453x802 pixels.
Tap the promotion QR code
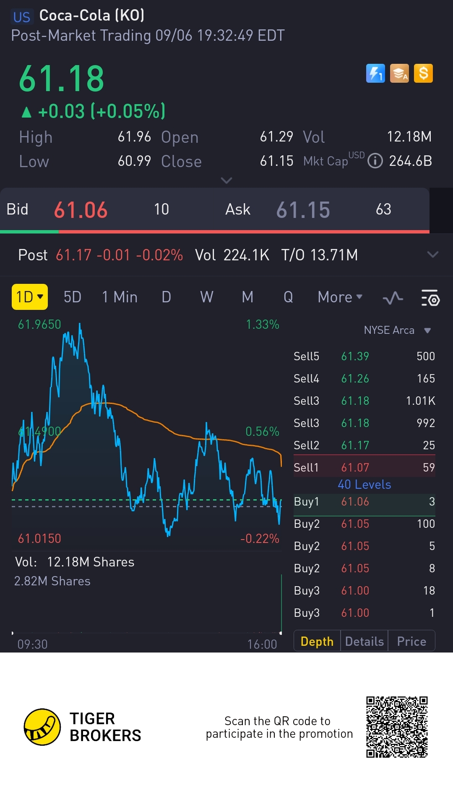(397, 727)
